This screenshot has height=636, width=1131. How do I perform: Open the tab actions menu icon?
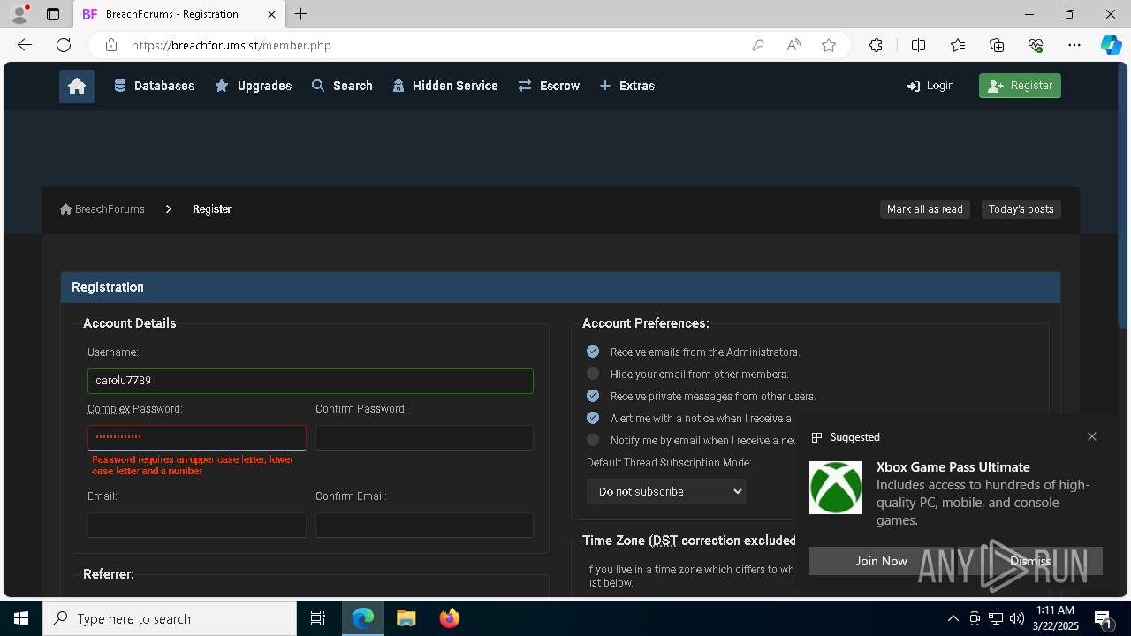[53, 14]
